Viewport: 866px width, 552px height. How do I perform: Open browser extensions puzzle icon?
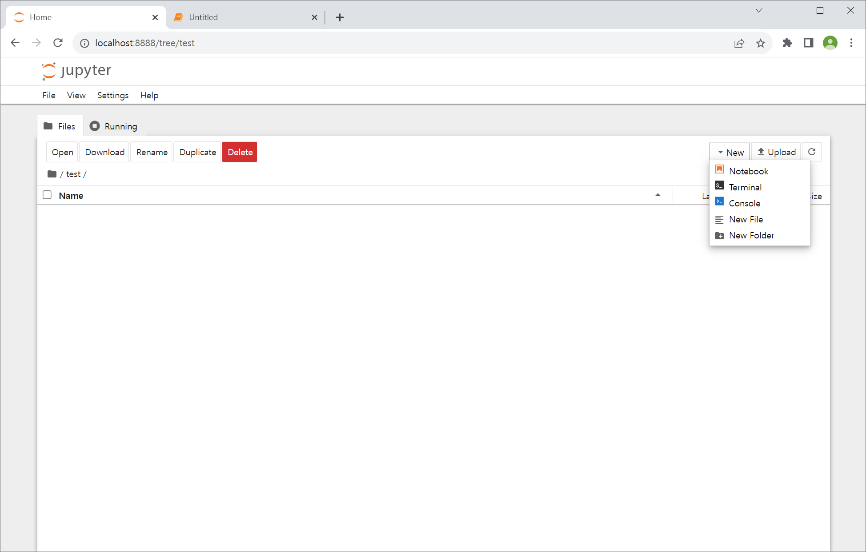coord(787,43)
